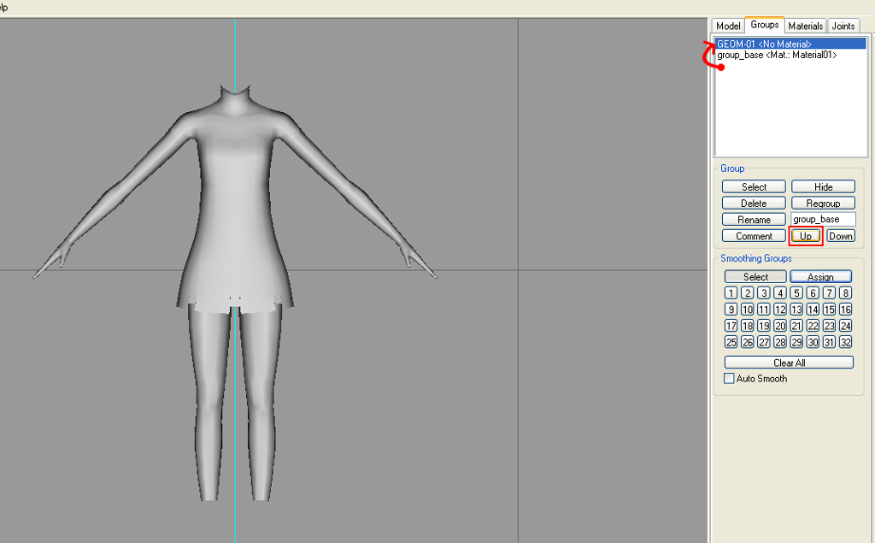Toggle smoothing group 16

[x=845, y=309]
